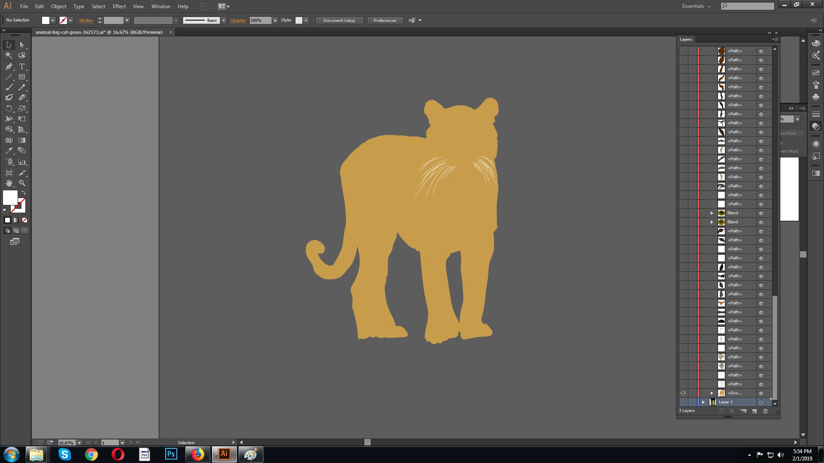
Task: Select the Zoom tool in the toolbar
Action: (x=22, y=183)
